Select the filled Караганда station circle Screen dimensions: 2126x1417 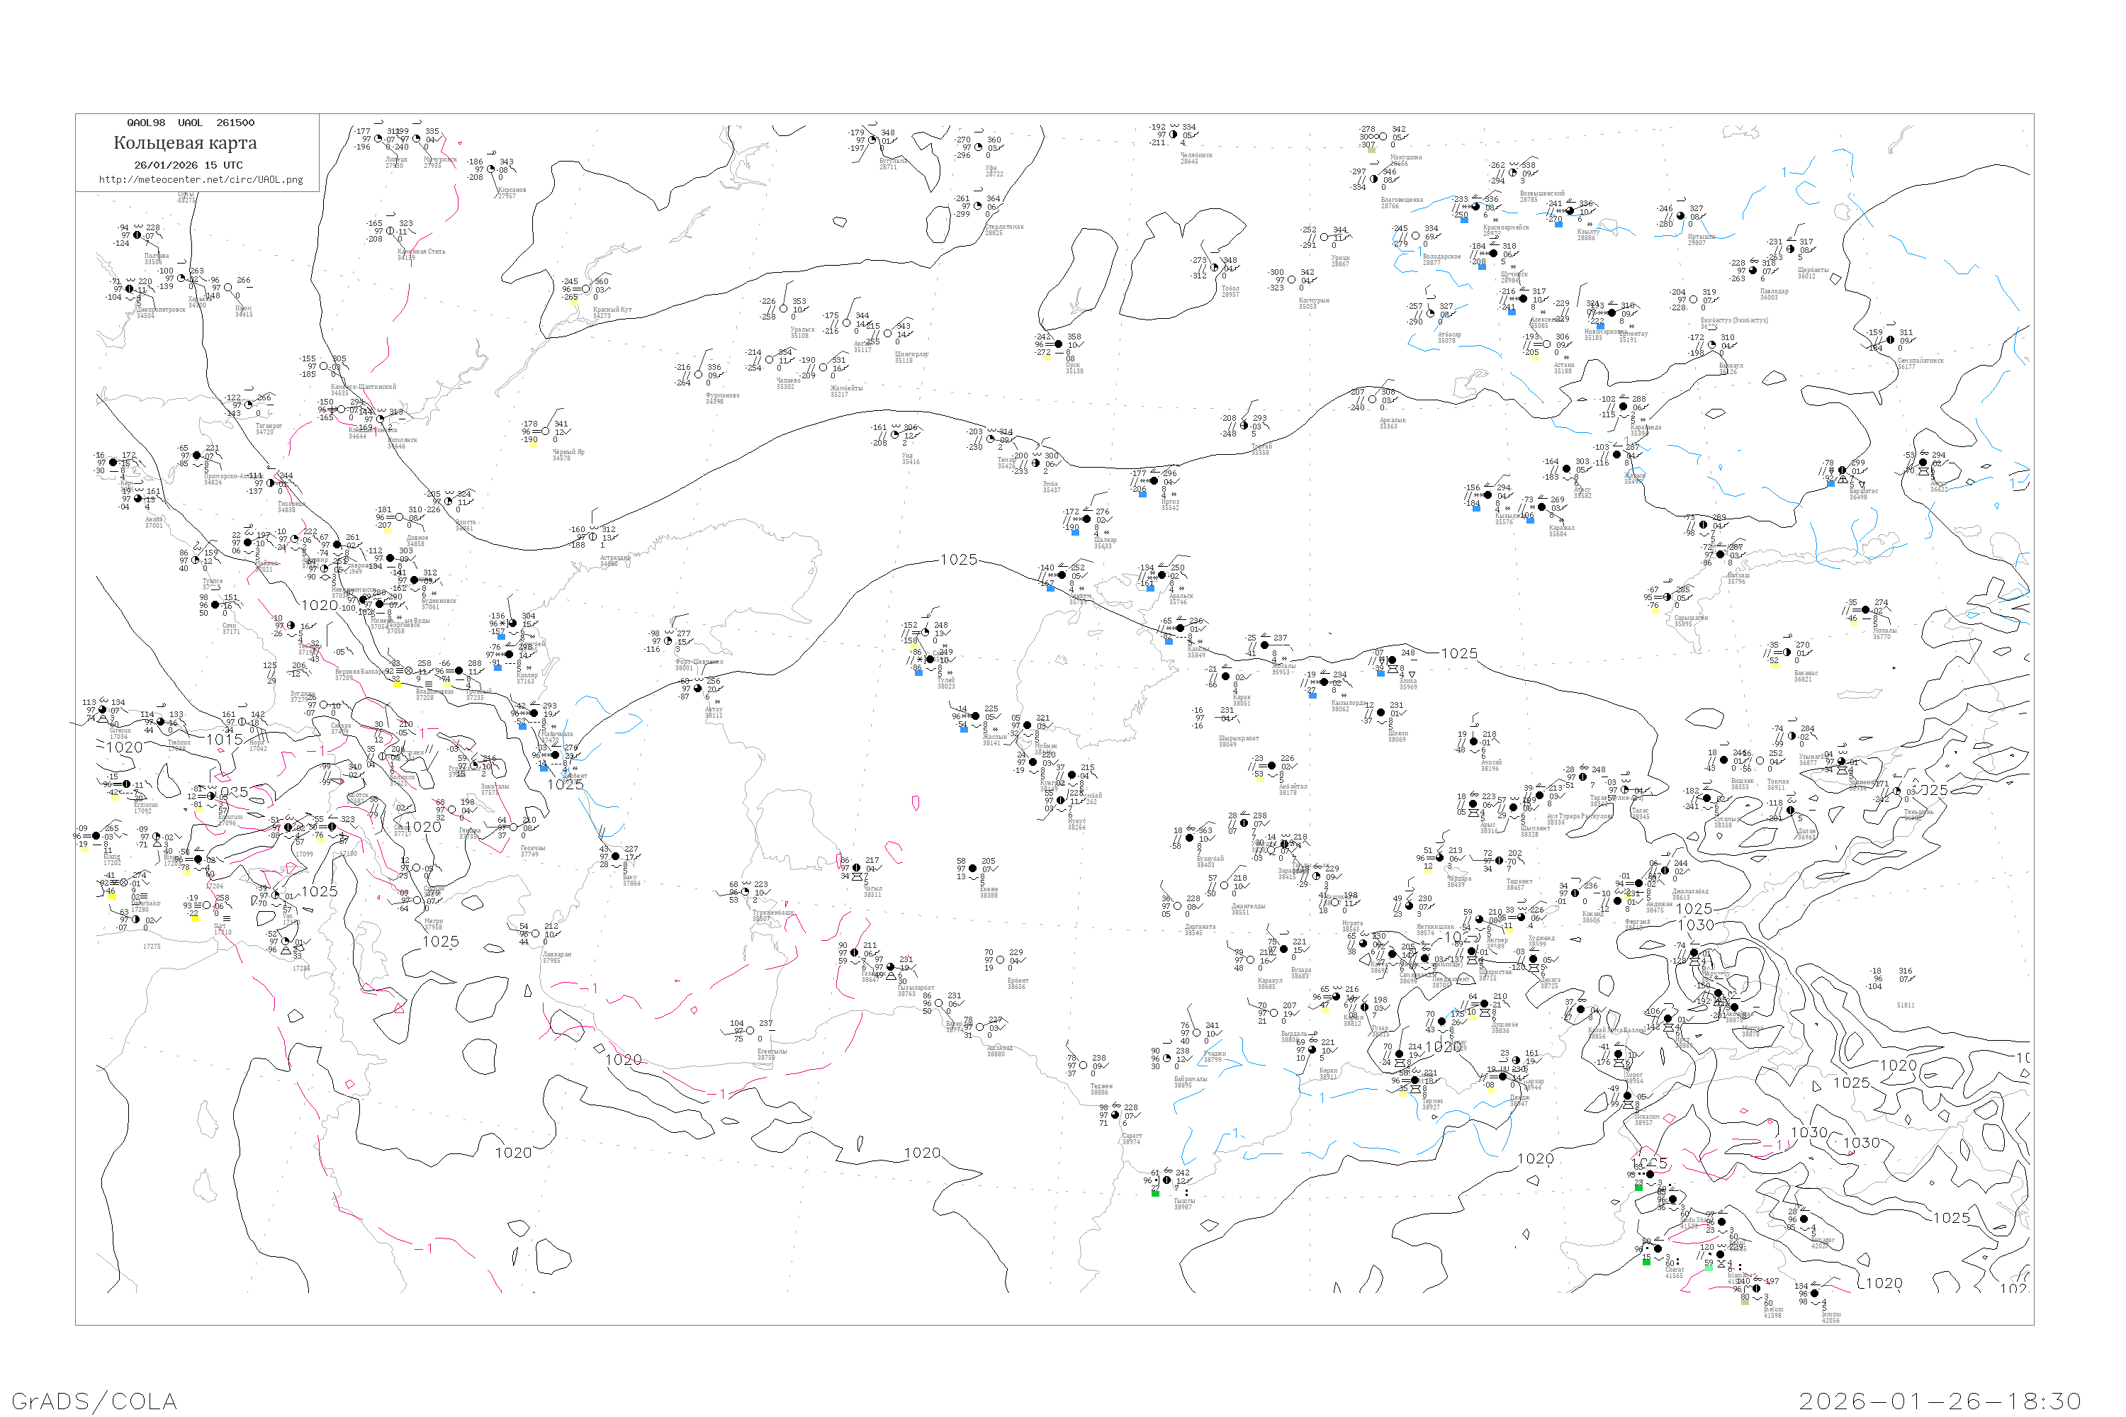[1624, 407]
